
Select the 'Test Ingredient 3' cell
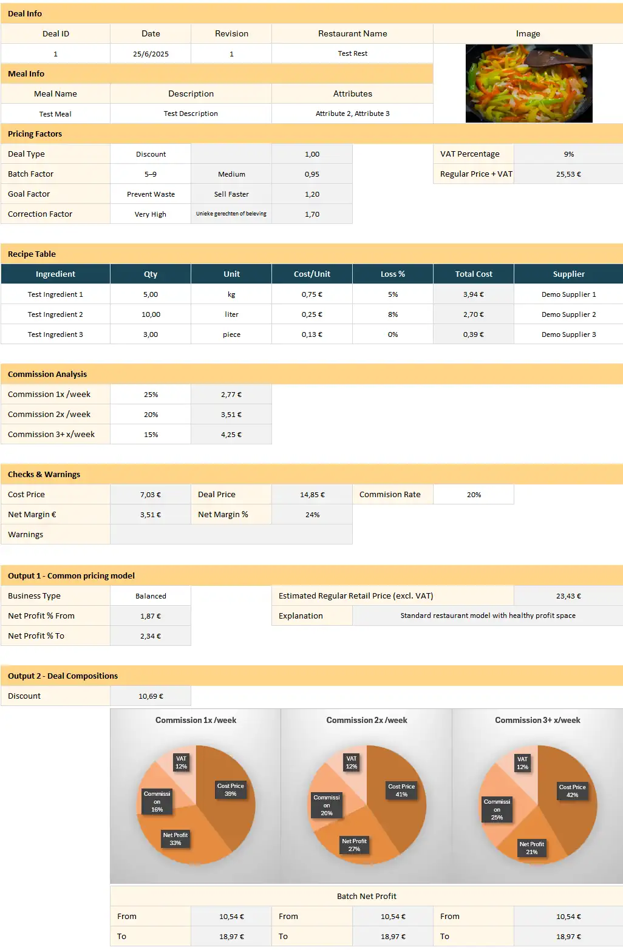point(55,334)
